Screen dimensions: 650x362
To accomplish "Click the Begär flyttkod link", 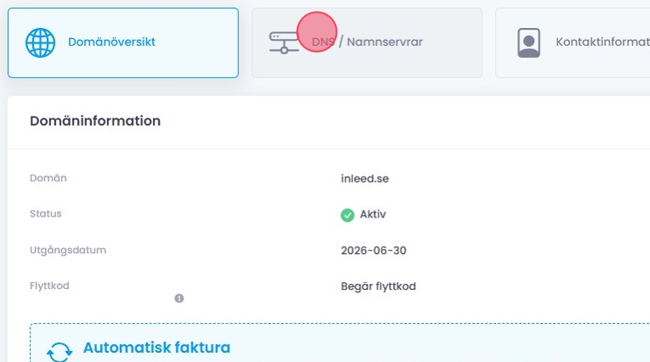I will (x=378, y=286).
